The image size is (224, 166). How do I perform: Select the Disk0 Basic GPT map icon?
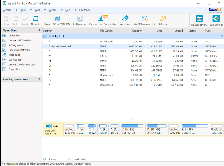(x=49, y=126)
